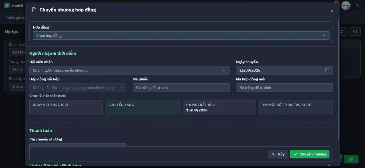This screenshot has height=168, width=365.
Task: Close the Chuyển nhượng hợp đồng dialog
Action: point(332,11)
